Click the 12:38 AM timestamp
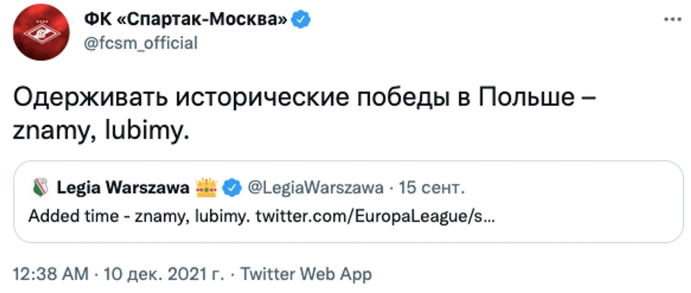The height and width of the screenshot is (293, 691). coord(50,274)
